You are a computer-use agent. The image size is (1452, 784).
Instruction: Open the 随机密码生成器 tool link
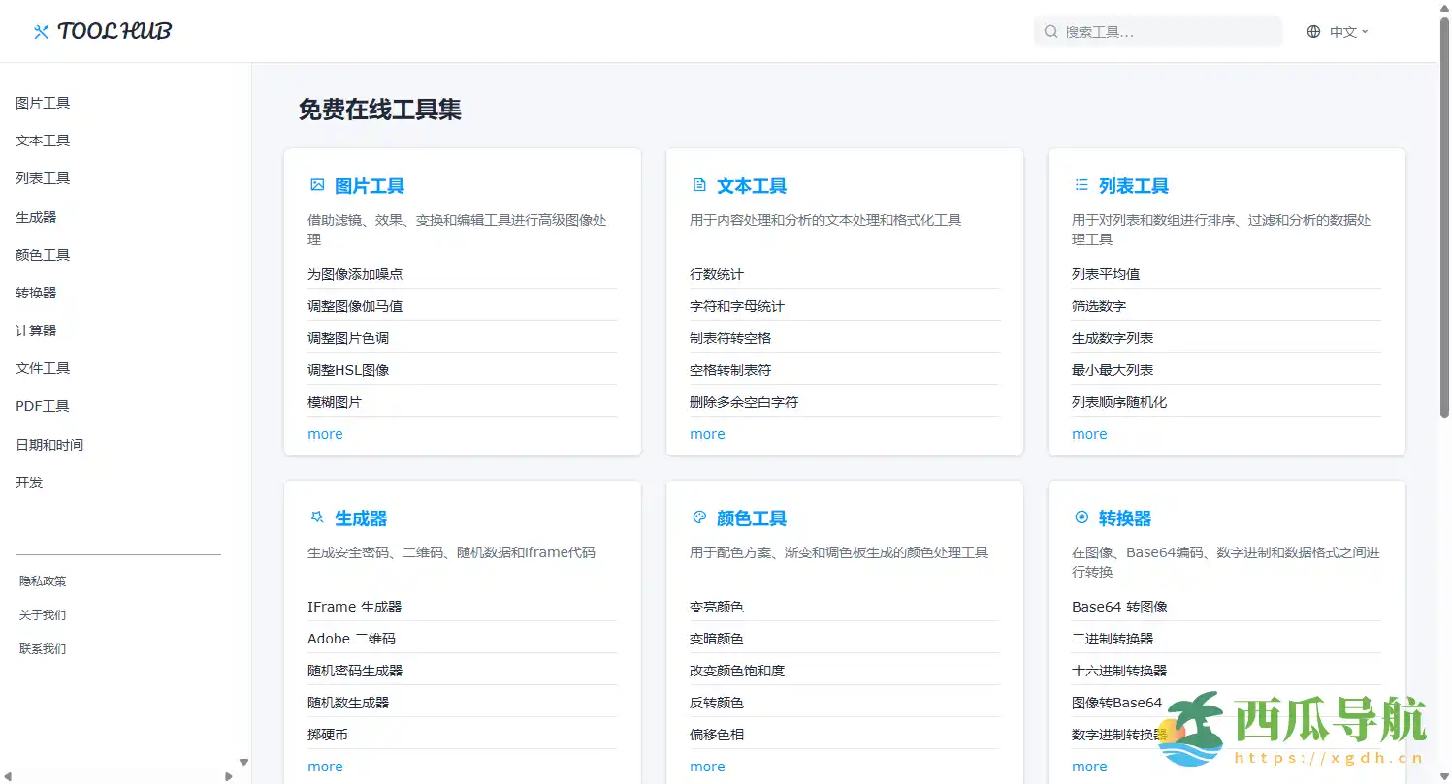pos(355,671)
